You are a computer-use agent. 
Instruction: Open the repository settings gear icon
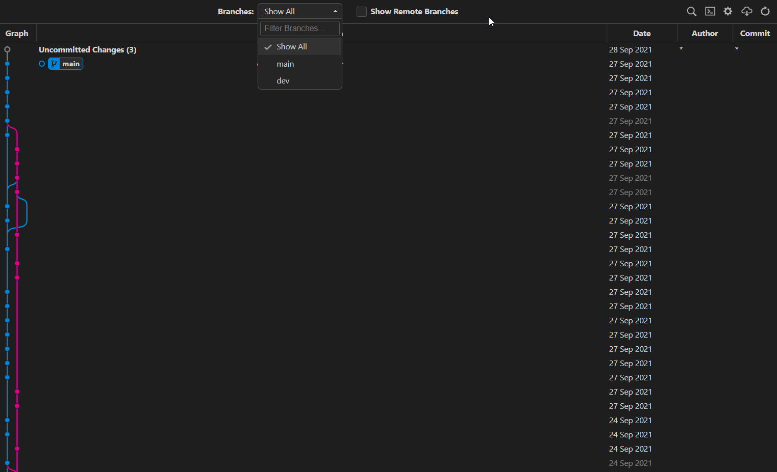point(728,11)
